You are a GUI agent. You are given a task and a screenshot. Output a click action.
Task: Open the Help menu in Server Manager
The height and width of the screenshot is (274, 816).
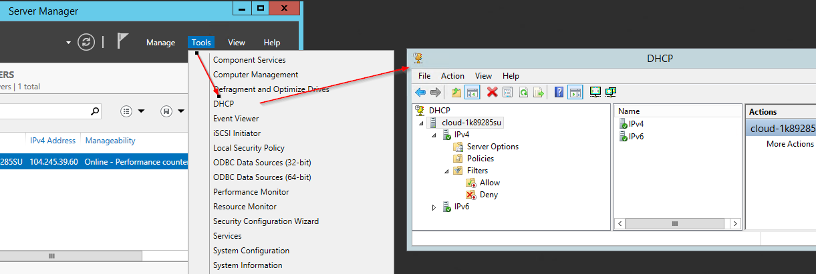[x=272, y=43]
